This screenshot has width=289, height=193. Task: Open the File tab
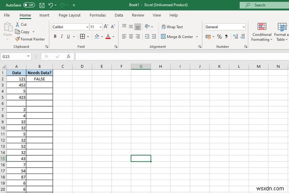7,15
